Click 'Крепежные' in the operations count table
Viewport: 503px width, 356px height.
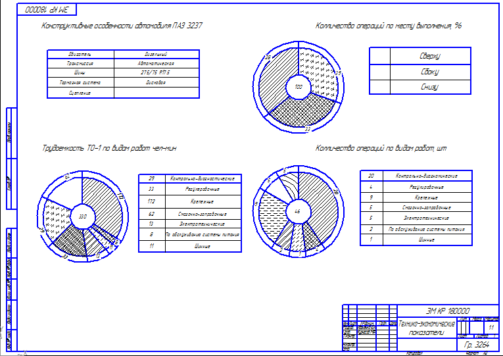pos(427,197)
